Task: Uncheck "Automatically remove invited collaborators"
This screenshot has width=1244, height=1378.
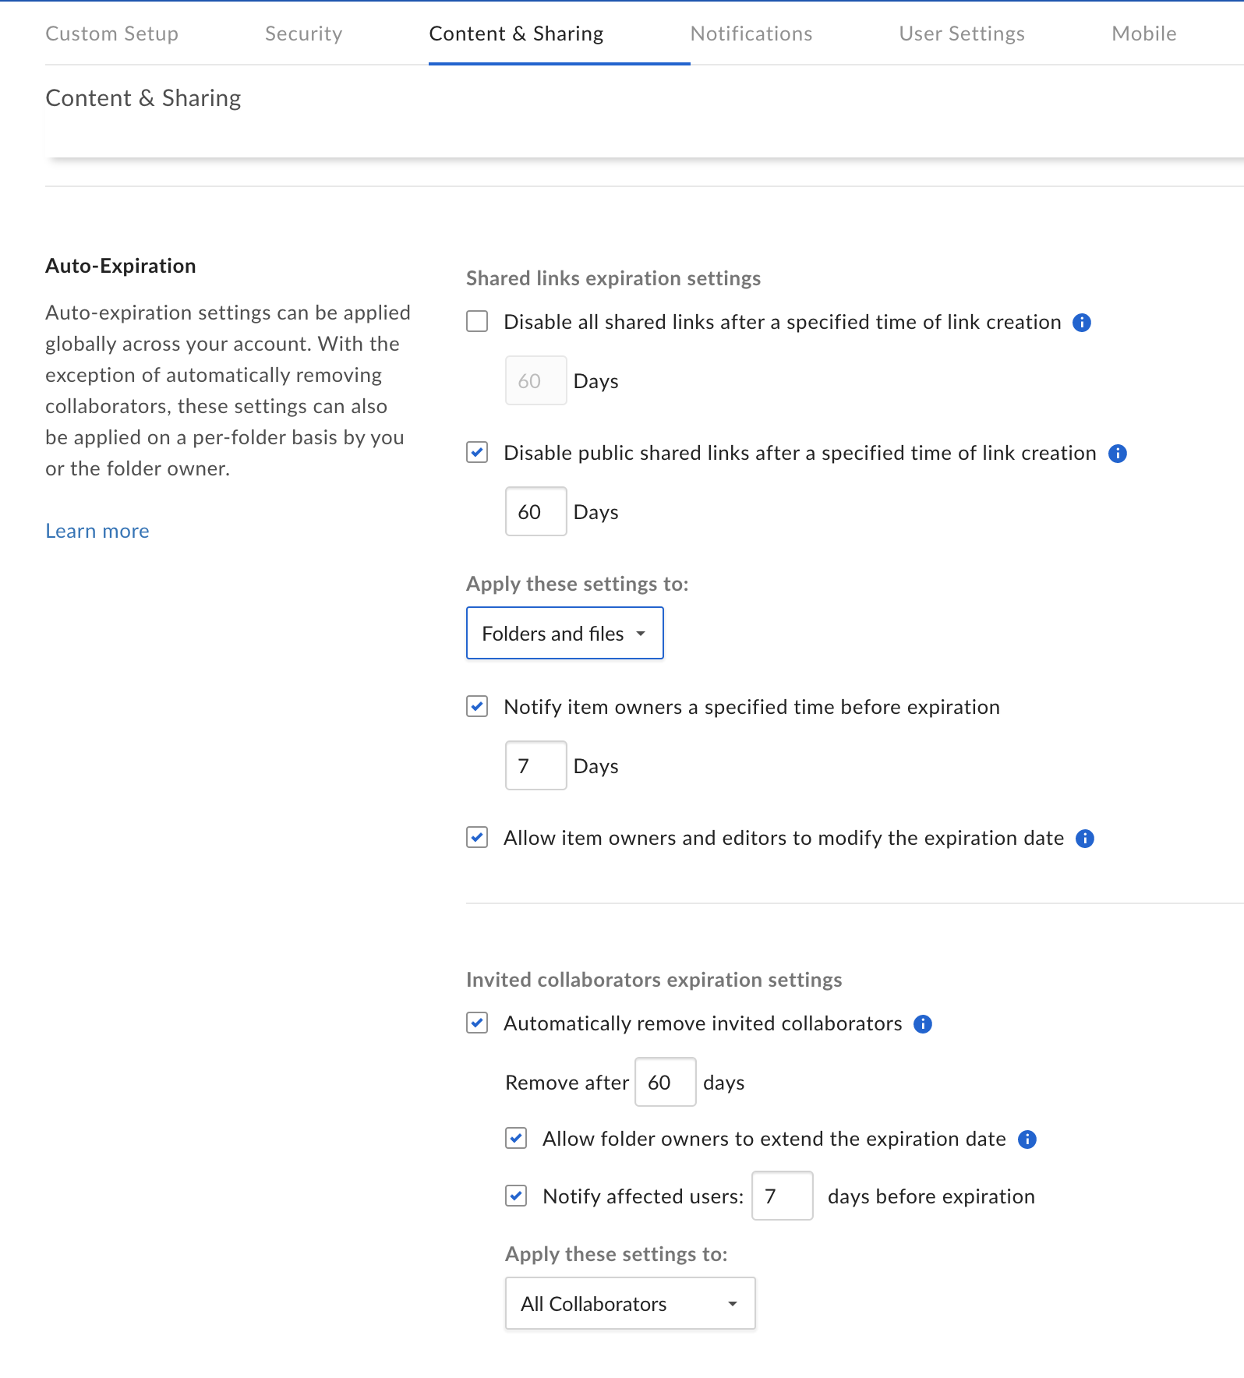Action: [x=477, y=1023]
